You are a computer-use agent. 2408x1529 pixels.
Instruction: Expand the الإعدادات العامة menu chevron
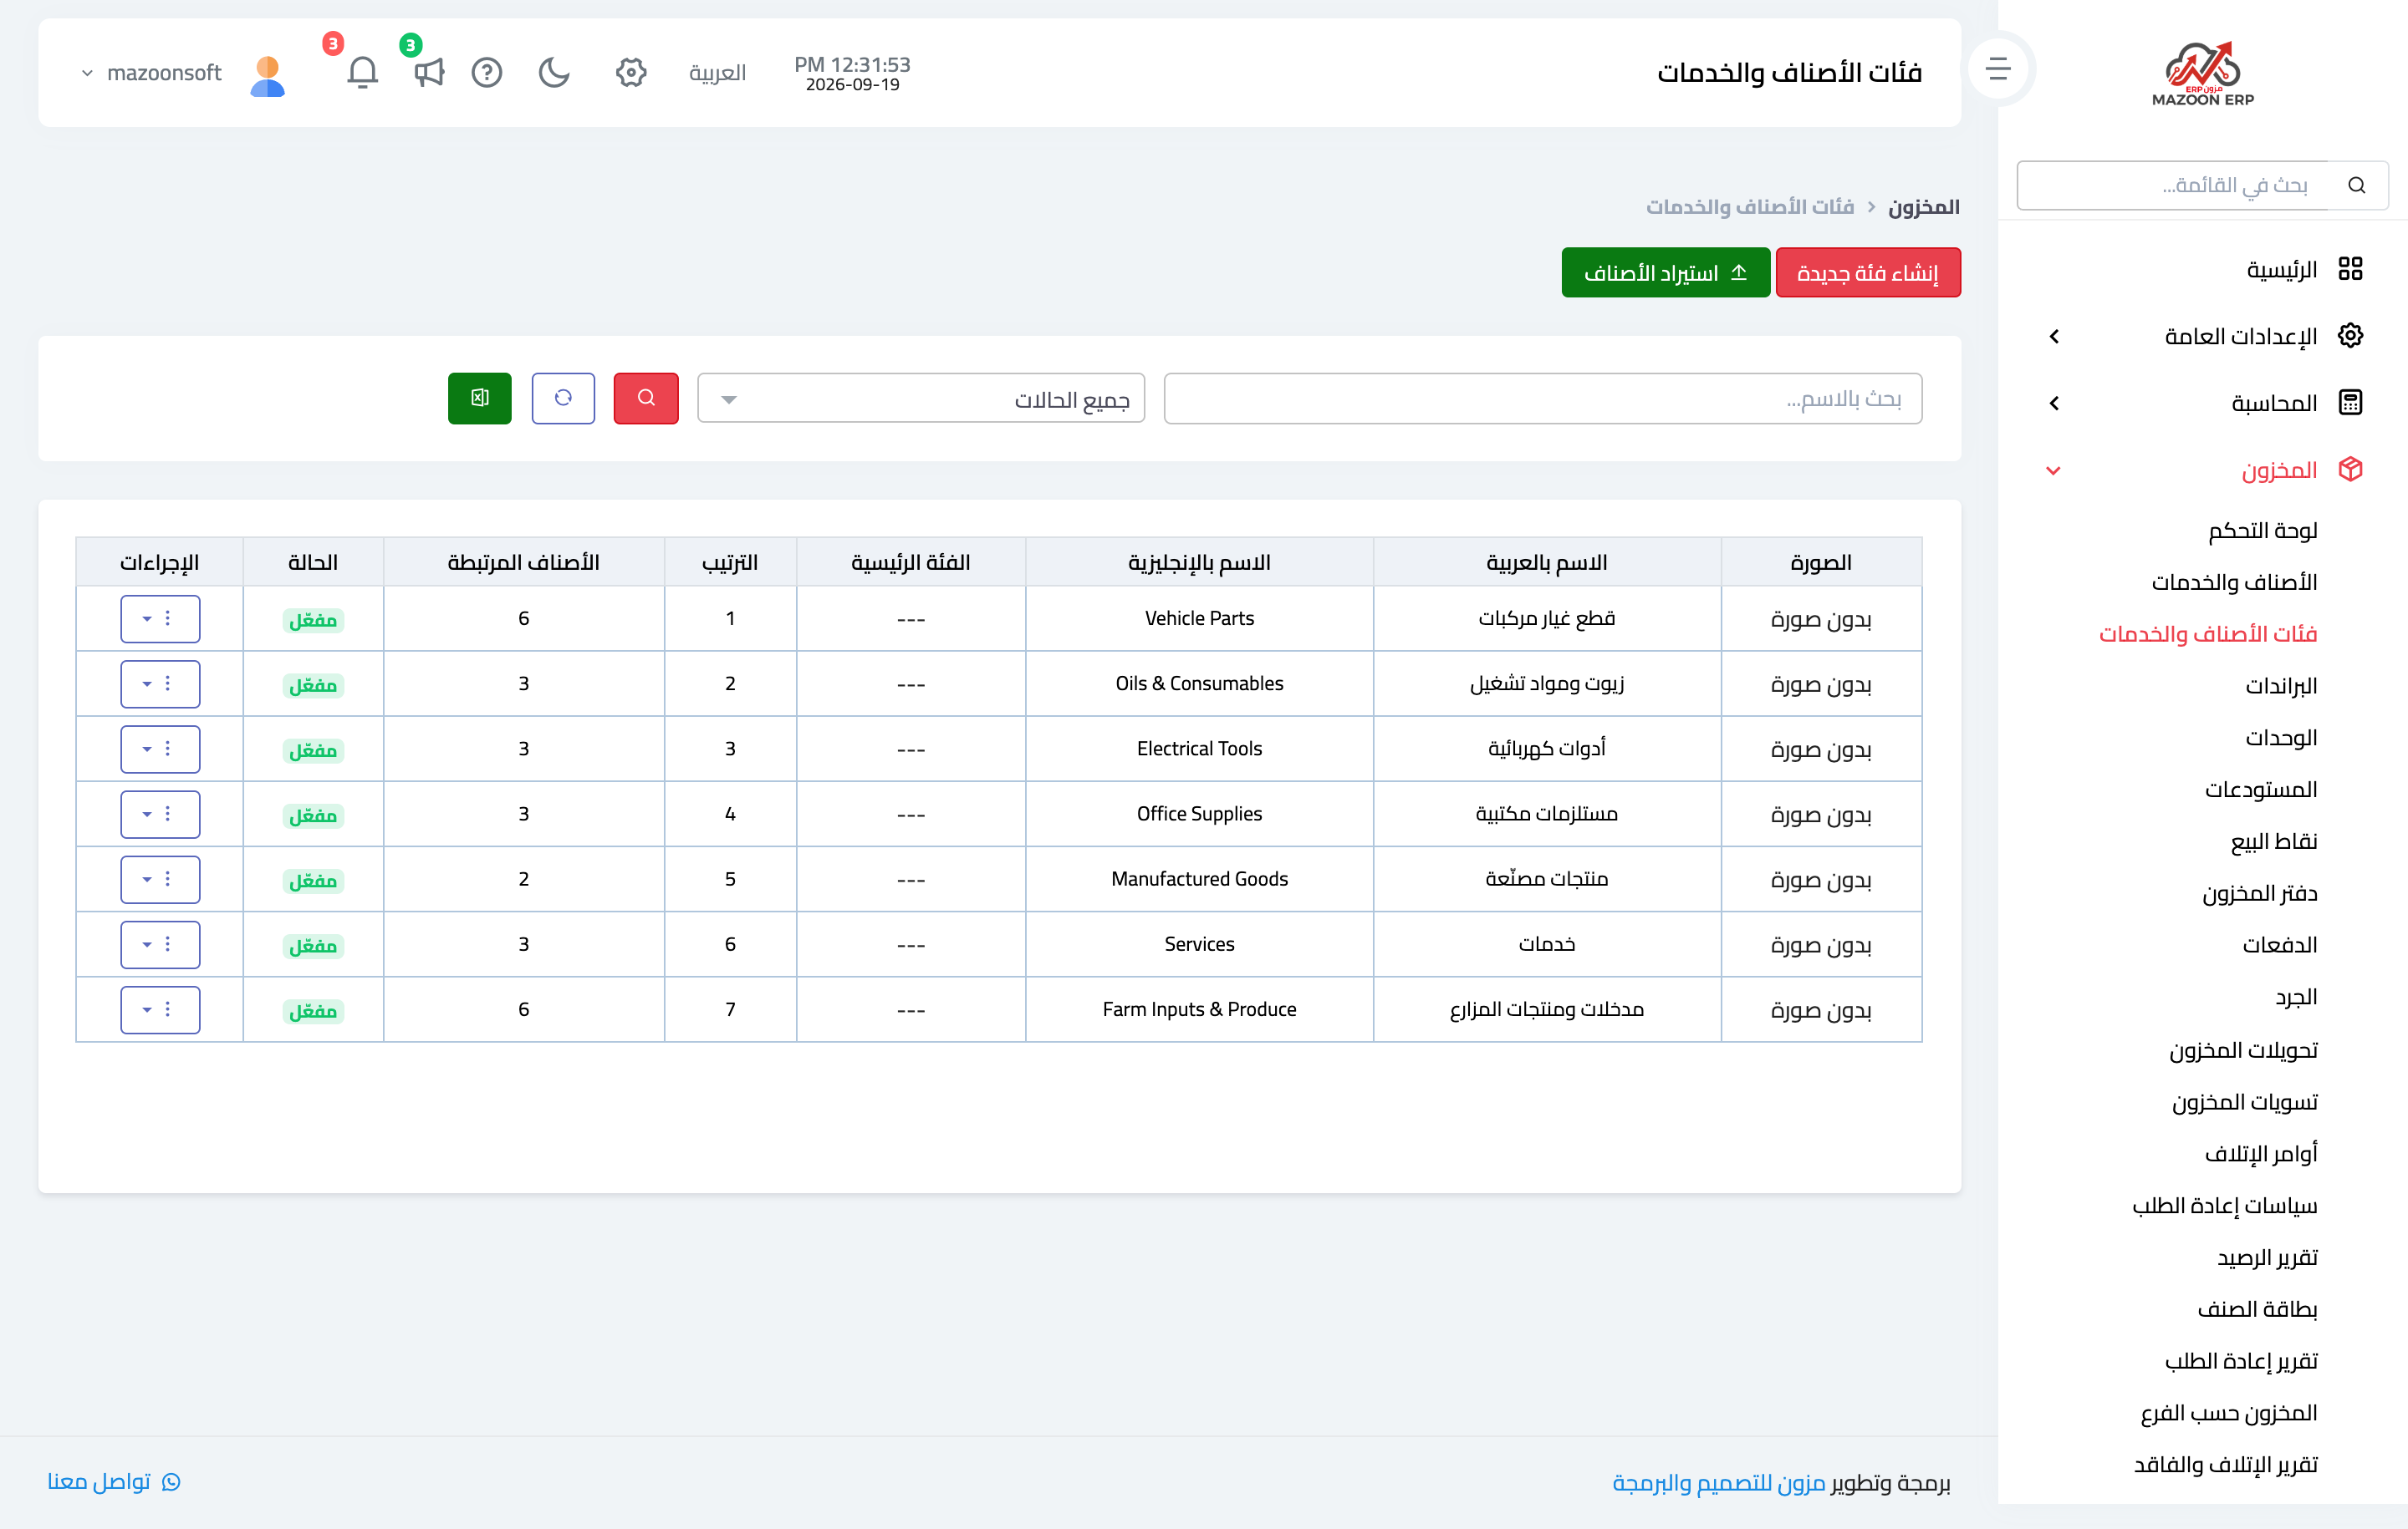2054,337
